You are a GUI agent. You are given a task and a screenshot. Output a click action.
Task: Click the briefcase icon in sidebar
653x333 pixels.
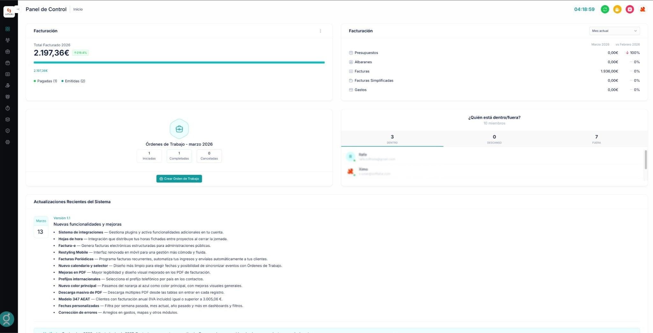8,52
